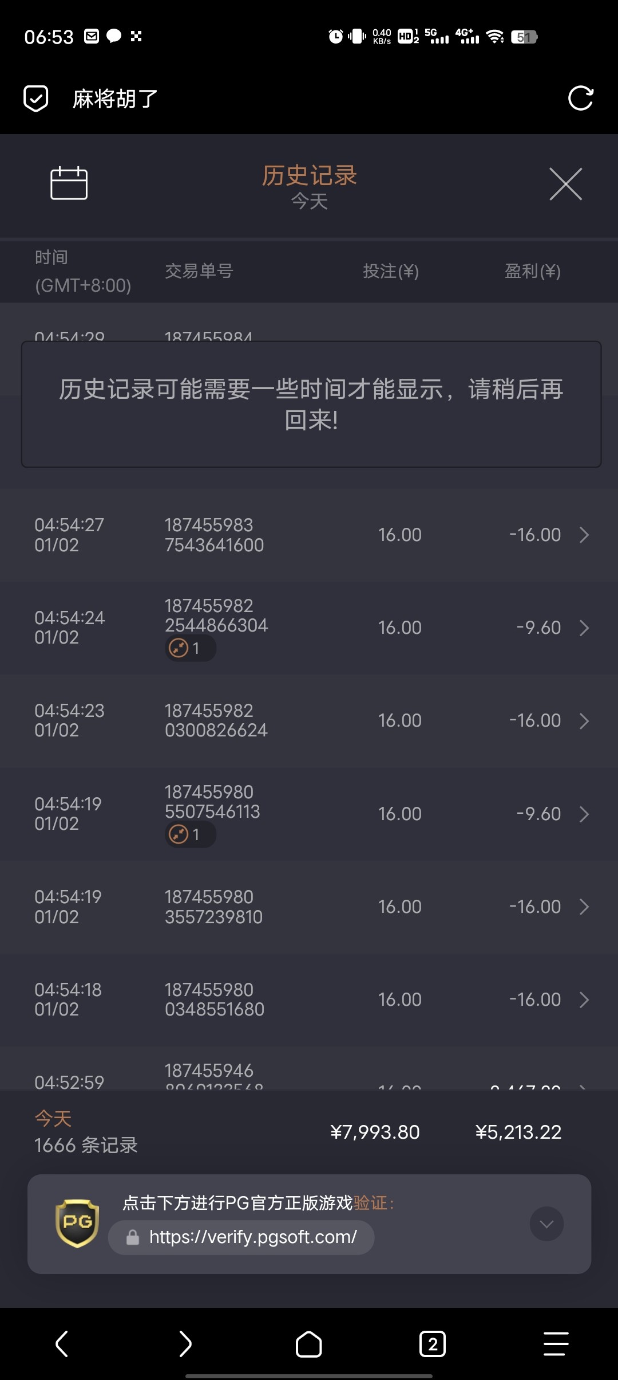618x1380 pixels.
Task: Open the browser tabs switcher
Action: (x=433, y=1344)
